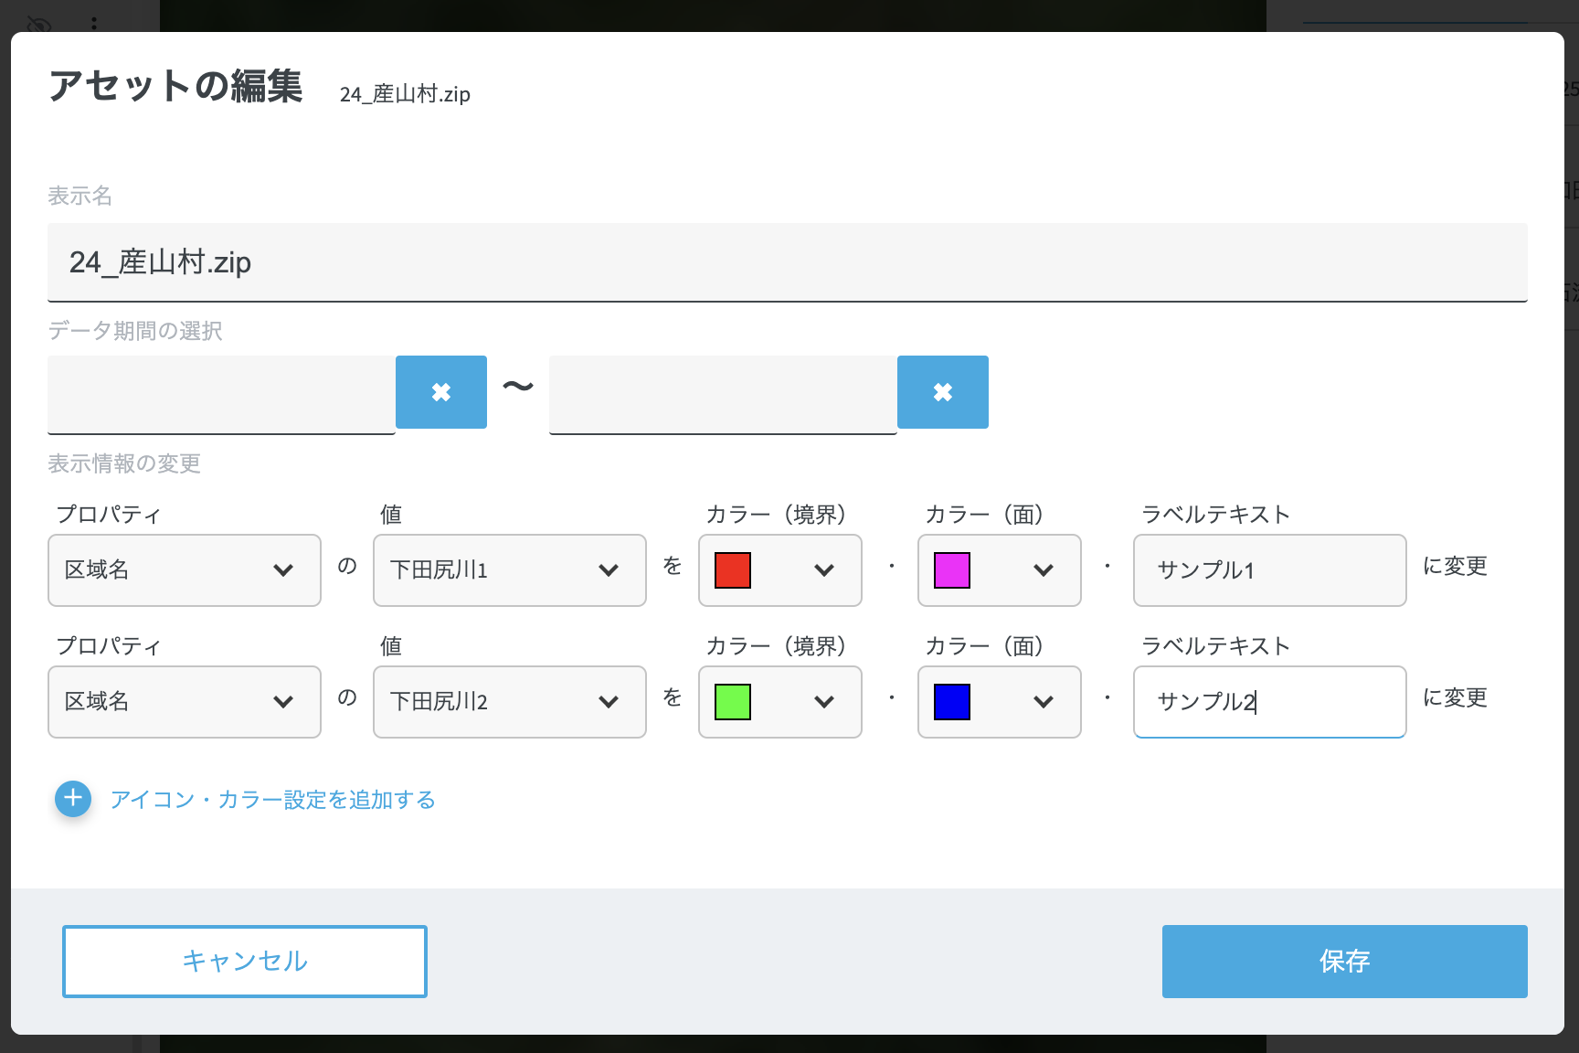Viewport: 1579px width, 1053px height.
Task: Click the magenta fill color swatch
Action: tap(952, 570)
